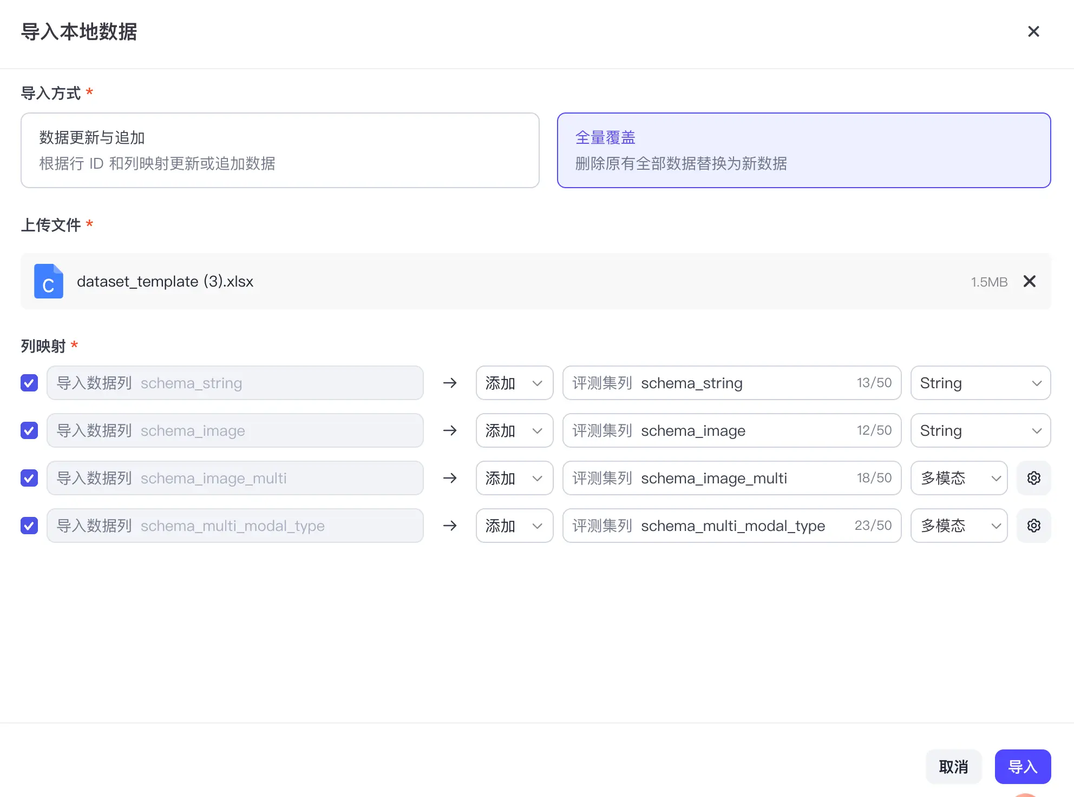Viewport: 1074px width, 797px height.
Task: Click the 上传文件 section label
Action: point(51,225)
